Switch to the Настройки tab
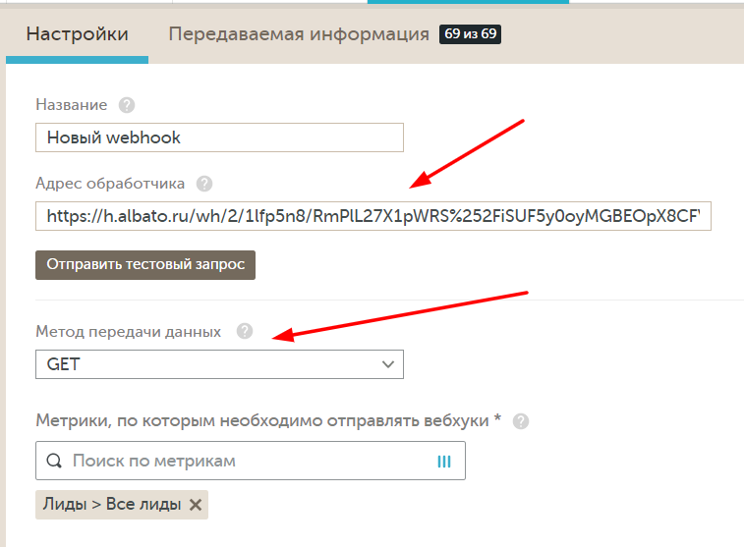 [x=77, y=34]
